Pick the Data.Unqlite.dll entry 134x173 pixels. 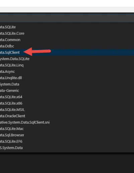[x=67, y=78]
